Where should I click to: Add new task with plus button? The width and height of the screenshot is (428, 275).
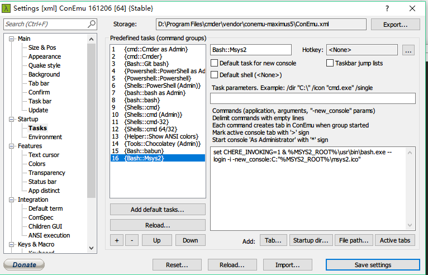pos(117,240)
